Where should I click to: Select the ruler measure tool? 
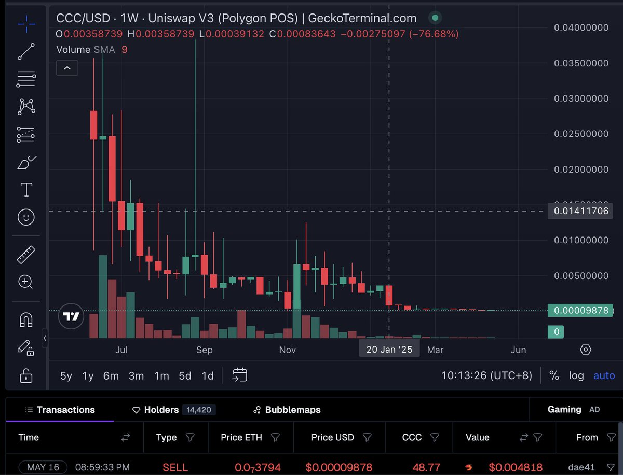point(26,254)
